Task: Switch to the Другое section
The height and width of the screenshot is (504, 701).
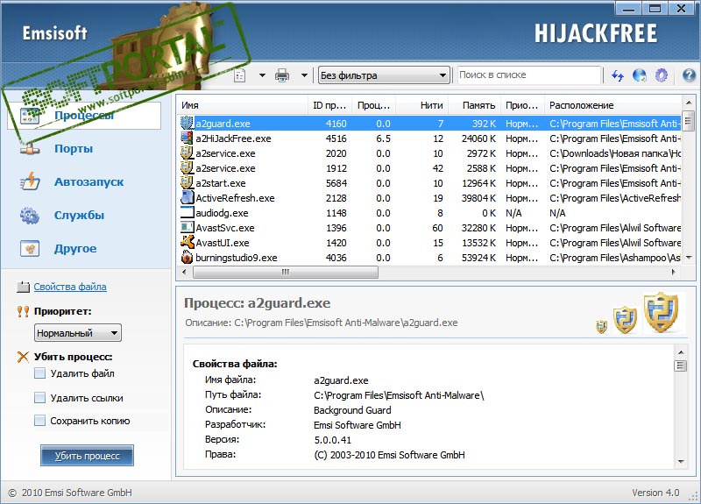Action: click(75, 249)
